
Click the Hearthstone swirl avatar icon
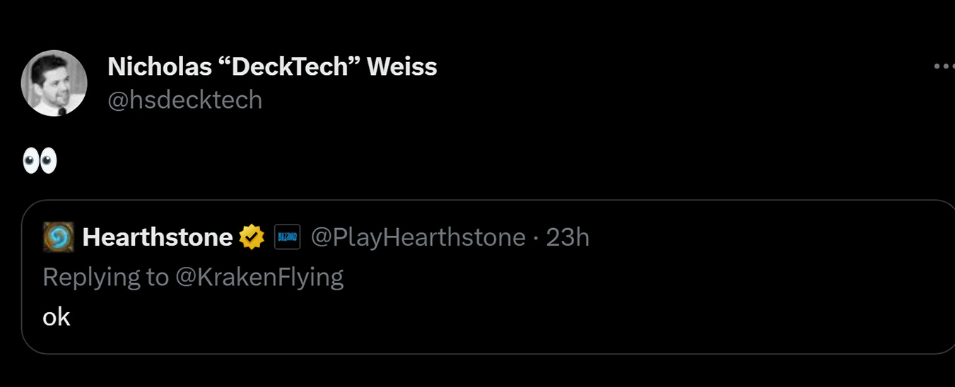tap(59, 237)
